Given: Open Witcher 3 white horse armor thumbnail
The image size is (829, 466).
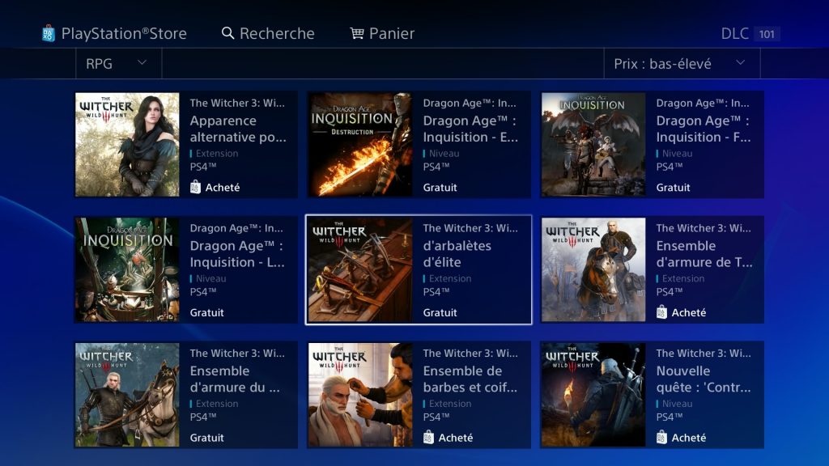Looking at the screenshot, I should [x=127, y=395].
